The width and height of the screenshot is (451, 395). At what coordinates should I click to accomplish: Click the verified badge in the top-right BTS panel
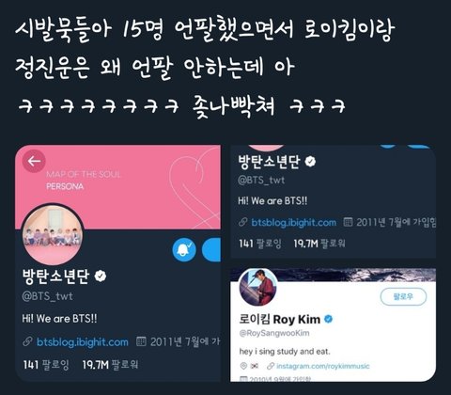coord(310,162)
